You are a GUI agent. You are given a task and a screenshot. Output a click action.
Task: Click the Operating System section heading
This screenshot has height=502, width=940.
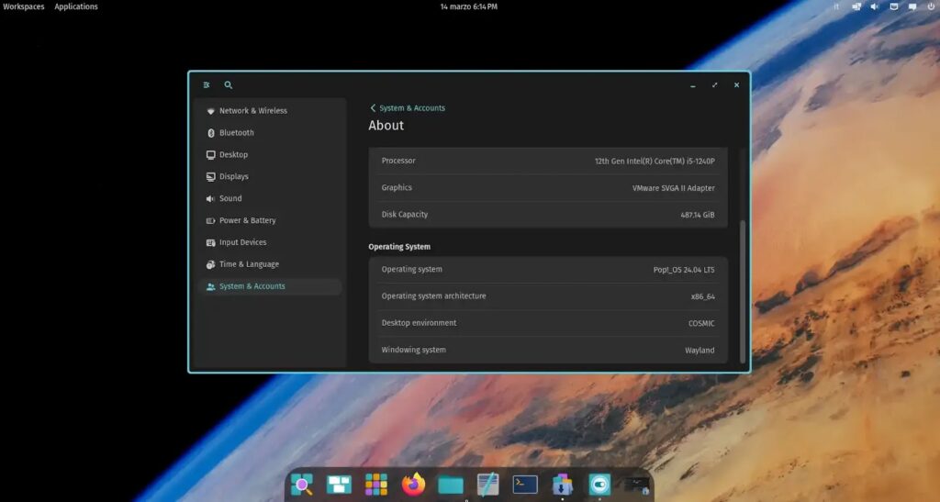click(399, 247)
